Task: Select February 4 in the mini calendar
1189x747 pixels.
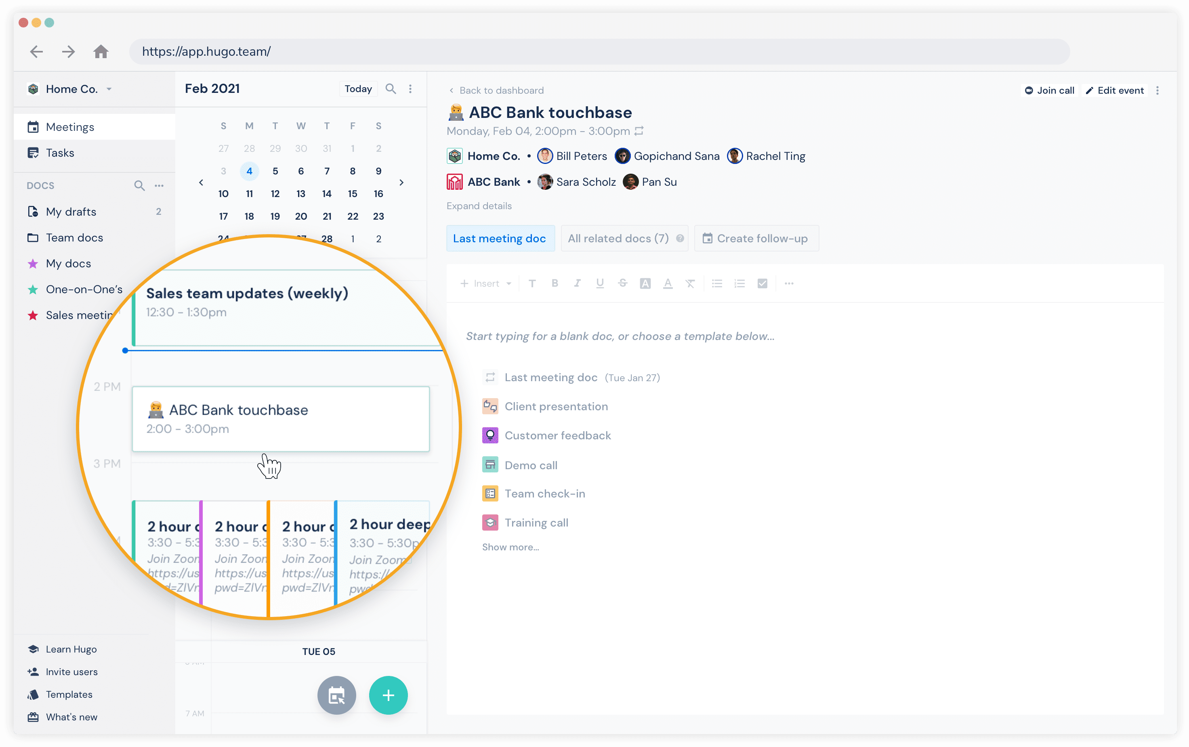Action: pyautogui.click(x=249, y=171)
